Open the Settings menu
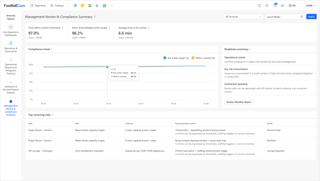Screen dimensions: 320x181 coord(57,6)
